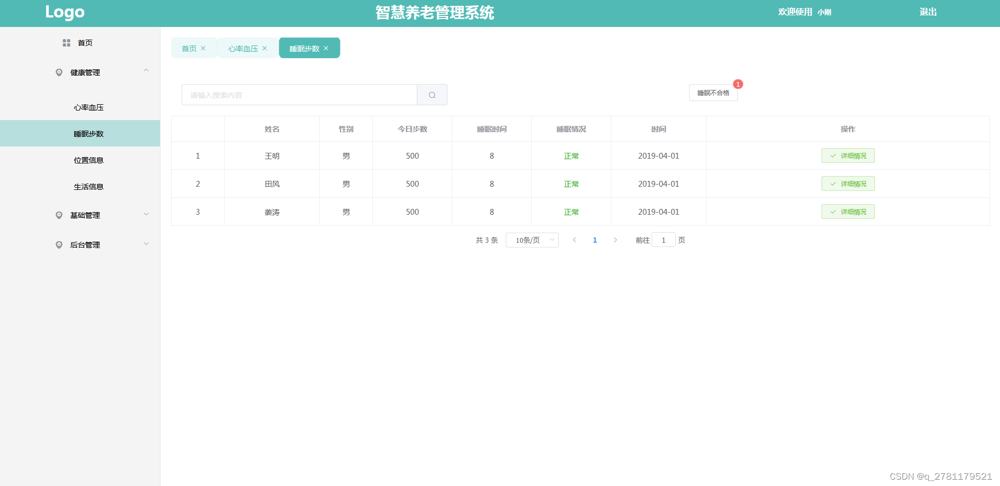Click the location pin icon beside 后台管理
The width and height of the screenshot is (1000, 486).
(59, 245)
